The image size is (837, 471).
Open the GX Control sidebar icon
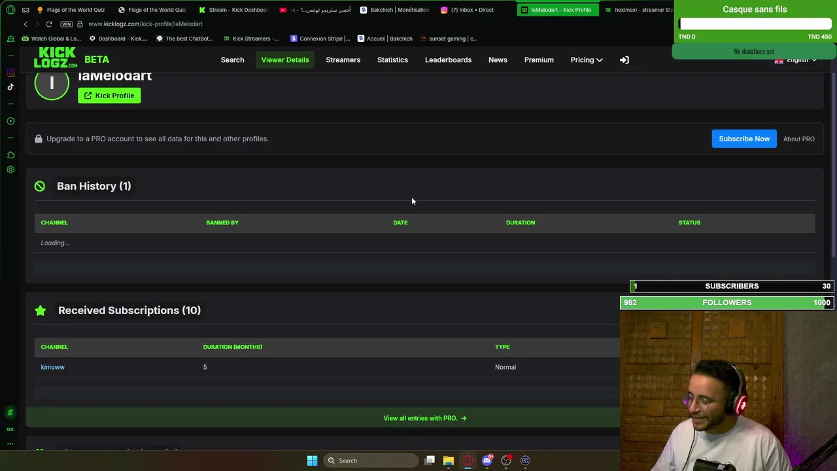pos(10,429)
